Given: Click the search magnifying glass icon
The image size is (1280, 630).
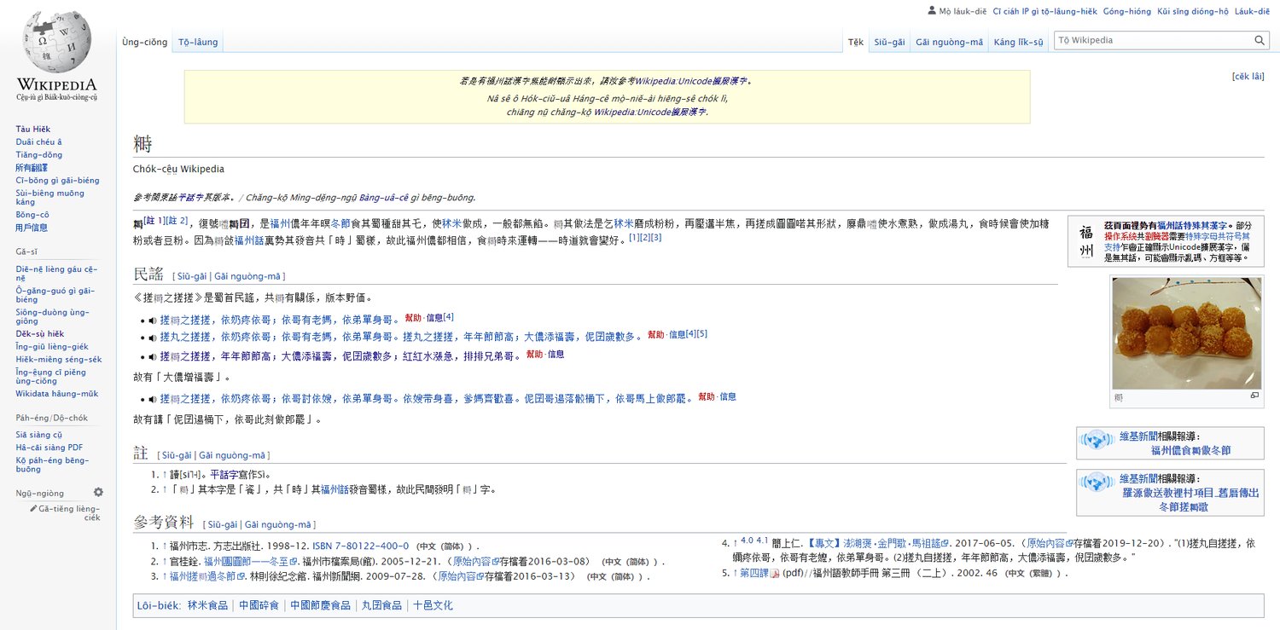Looking at the screenshot, I should pos(1260,39).
